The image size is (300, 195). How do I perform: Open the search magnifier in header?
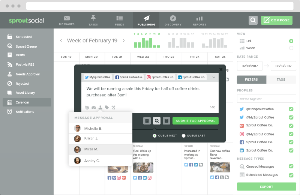tap(253, 20)
